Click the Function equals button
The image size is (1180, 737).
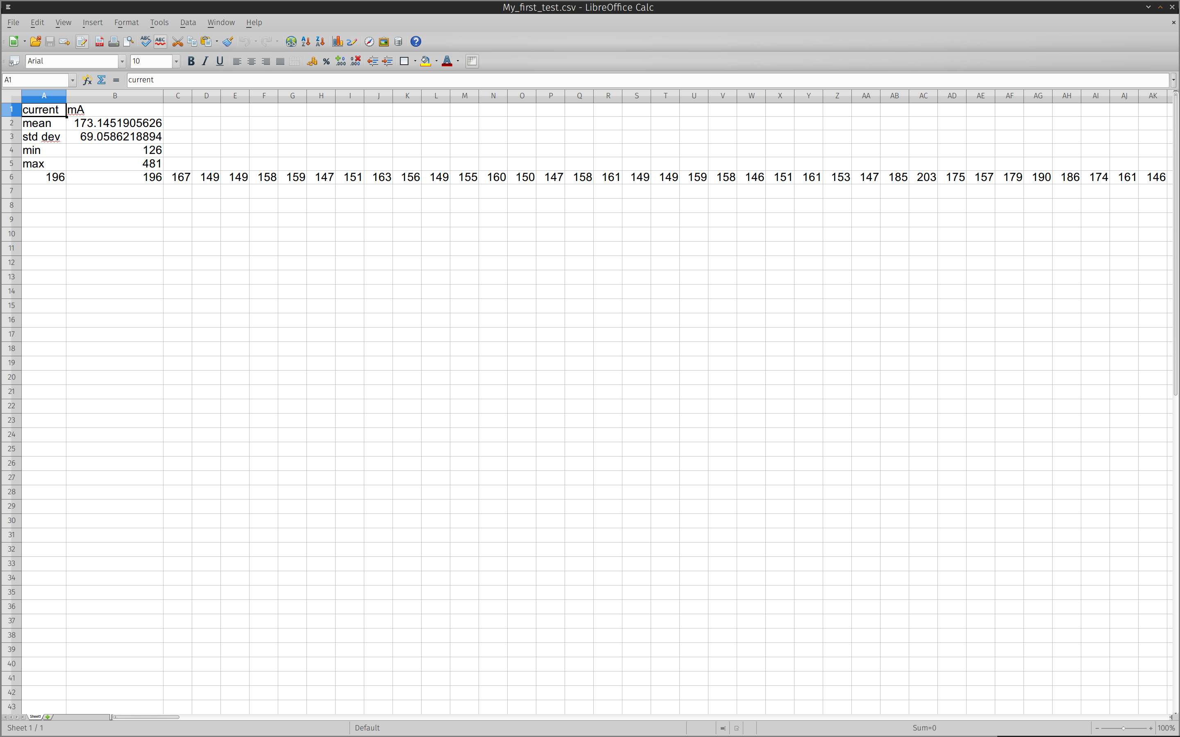(x=116, y=80)
